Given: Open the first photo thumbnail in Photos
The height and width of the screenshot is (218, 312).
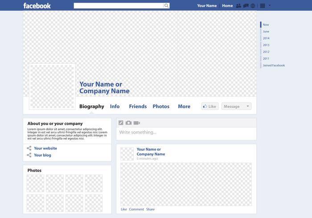Looking at the screenshot, I should click(35, 183).
